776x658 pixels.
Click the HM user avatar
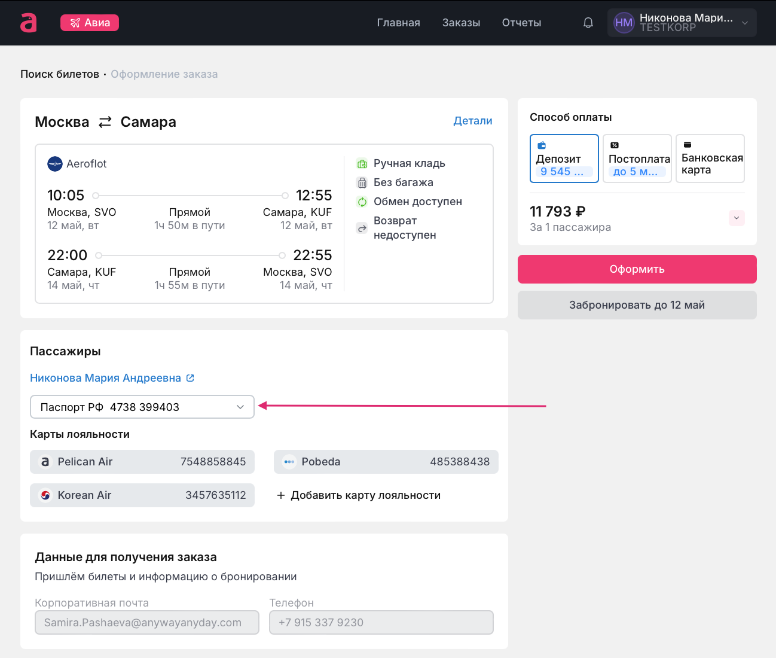click(624, 23)
